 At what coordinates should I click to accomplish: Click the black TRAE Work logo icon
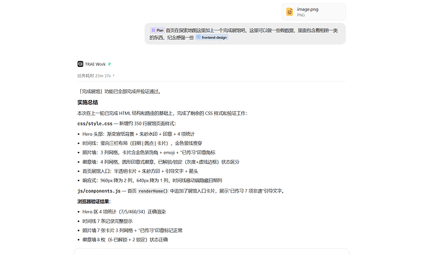click(80, 64)
